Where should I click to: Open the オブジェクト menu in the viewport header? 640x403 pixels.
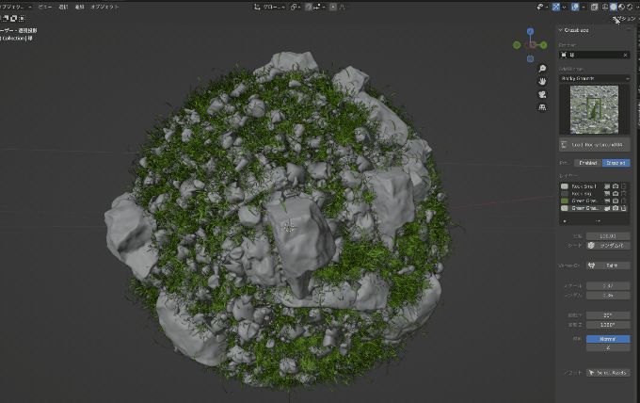pyautogui.click(x=104, y=7)
